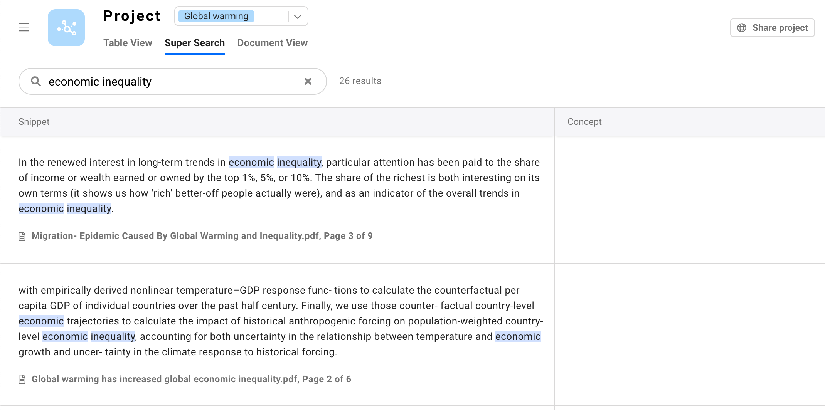Click the Snippet column header
825x410 pixels.
34,122
